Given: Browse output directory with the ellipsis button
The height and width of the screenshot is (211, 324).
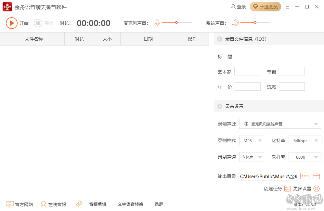Looking at the screenshot, I should pyautogui.click(x=305, y=176).
